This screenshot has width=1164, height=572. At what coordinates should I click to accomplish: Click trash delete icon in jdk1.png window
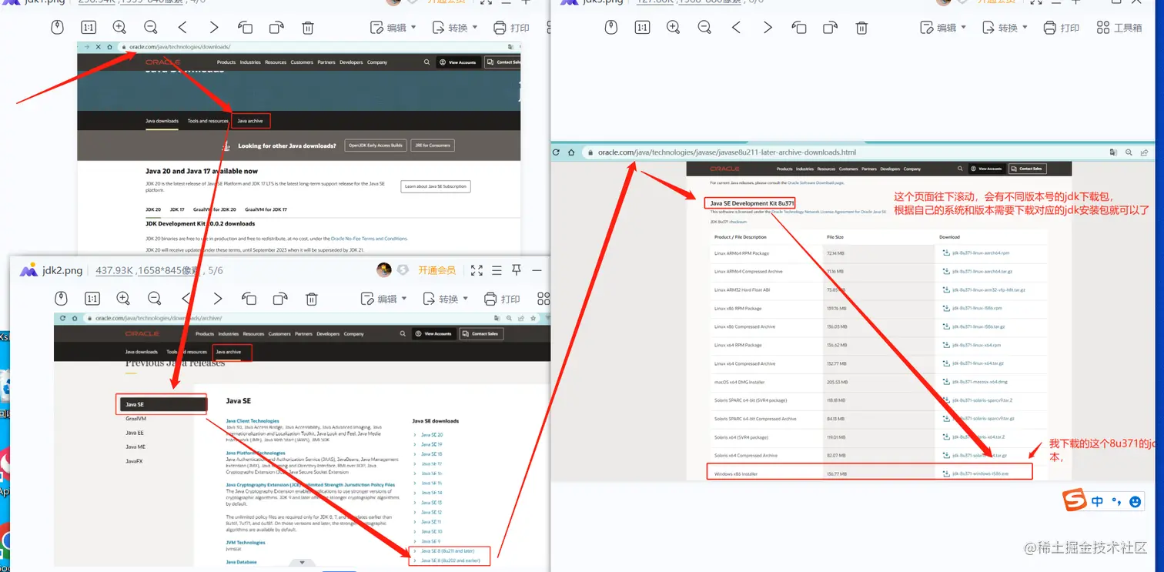coord(308,28)
